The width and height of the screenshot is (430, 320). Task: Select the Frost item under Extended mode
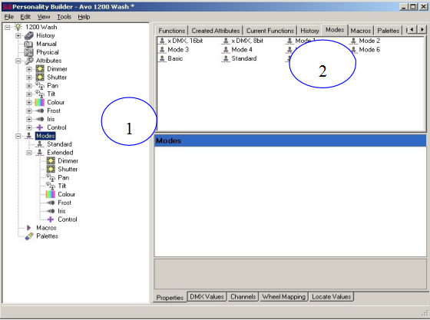pos(64,203)
